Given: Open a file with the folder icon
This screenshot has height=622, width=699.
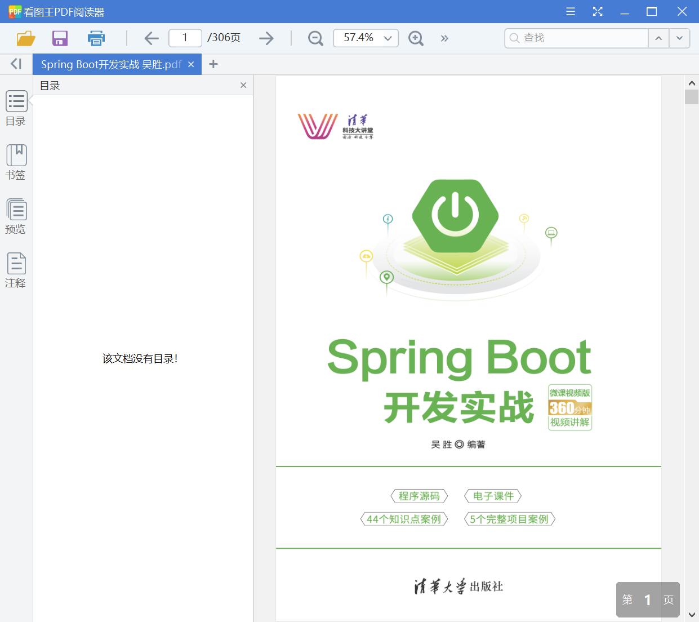Looking at the screenshot, I should tap(26, 38).
